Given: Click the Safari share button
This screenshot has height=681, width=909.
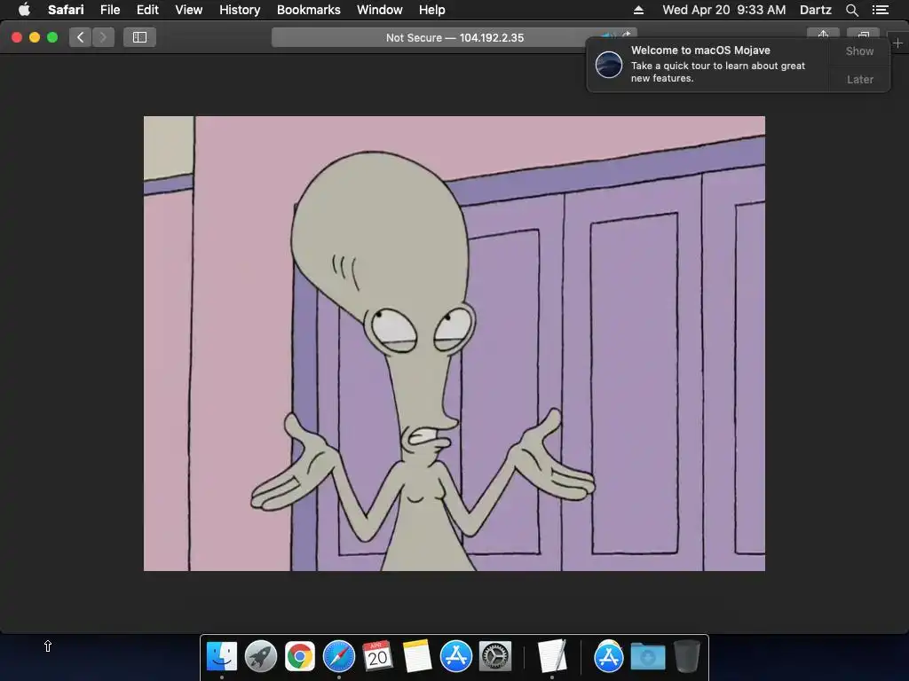Looking at the screenshot, I should (823, 35).
